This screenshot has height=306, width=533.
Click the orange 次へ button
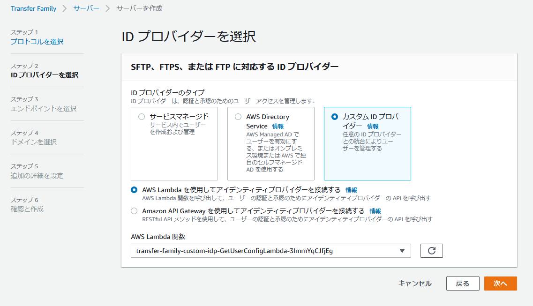click(x=500, y=283)
